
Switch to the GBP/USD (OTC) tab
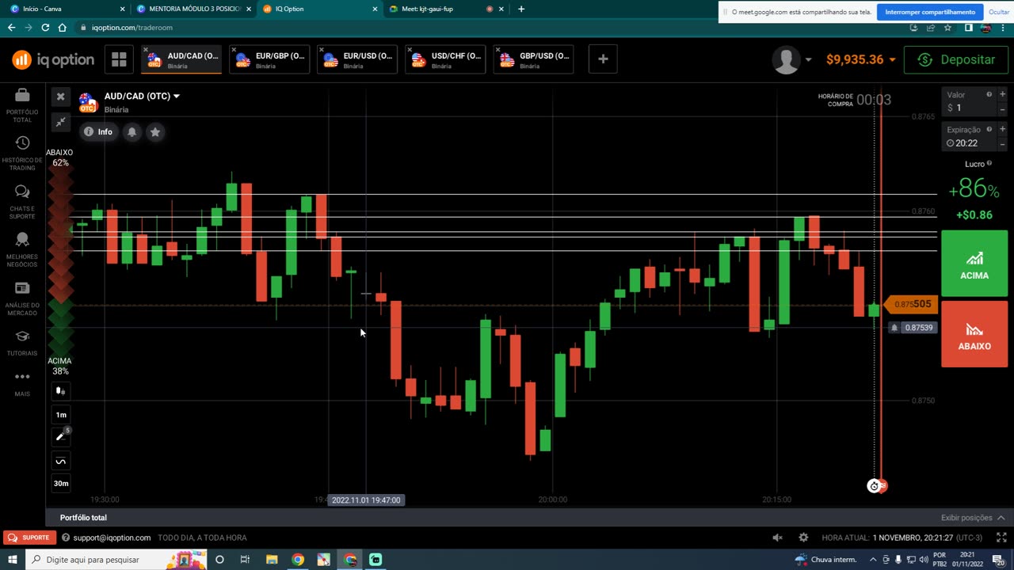pyautogui.click(x=533, y=59)
